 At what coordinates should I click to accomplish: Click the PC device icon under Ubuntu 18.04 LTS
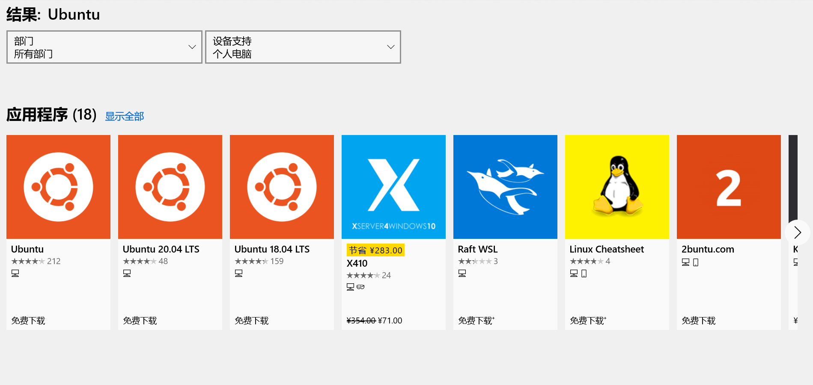click(x=238, y=273)
